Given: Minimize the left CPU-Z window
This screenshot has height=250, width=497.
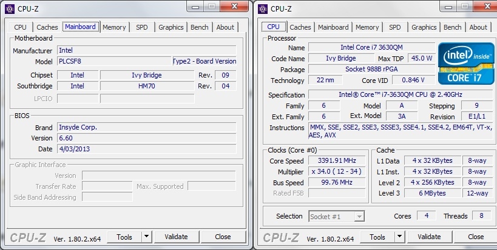Looking at the screenshot, I should tap(195, 7).
